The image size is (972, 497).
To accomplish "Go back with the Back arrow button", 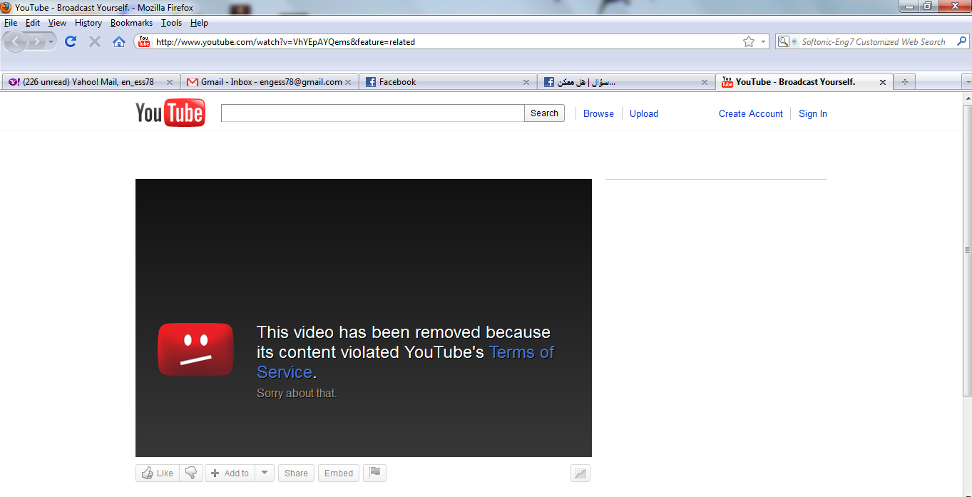I will click(16, 42).
